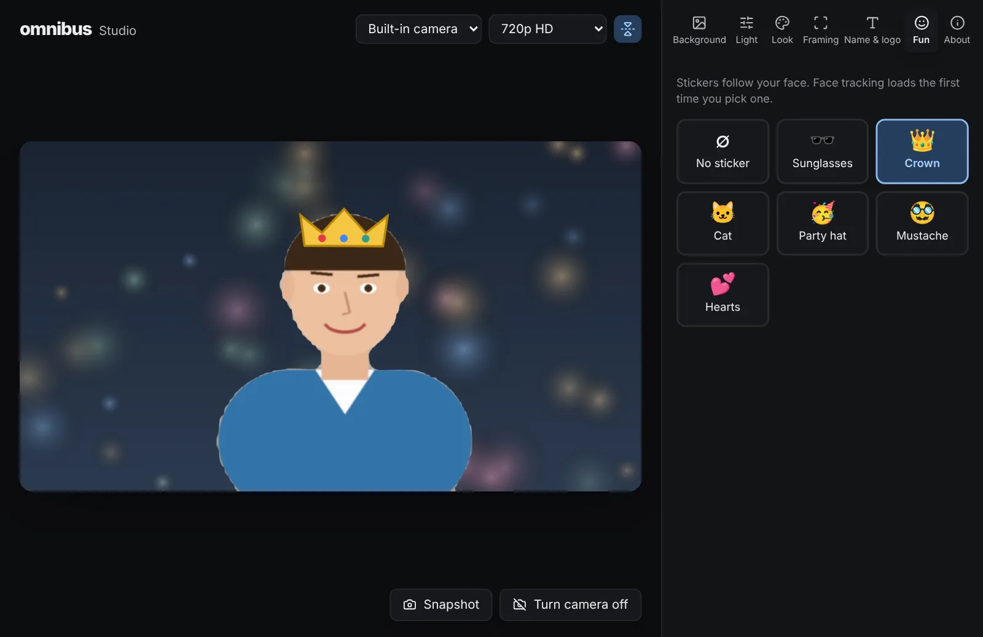The height and width of the screenshot is (637, 983).
Task: Open the 720p HD resolution dropdown
Action: coord(547,29)
